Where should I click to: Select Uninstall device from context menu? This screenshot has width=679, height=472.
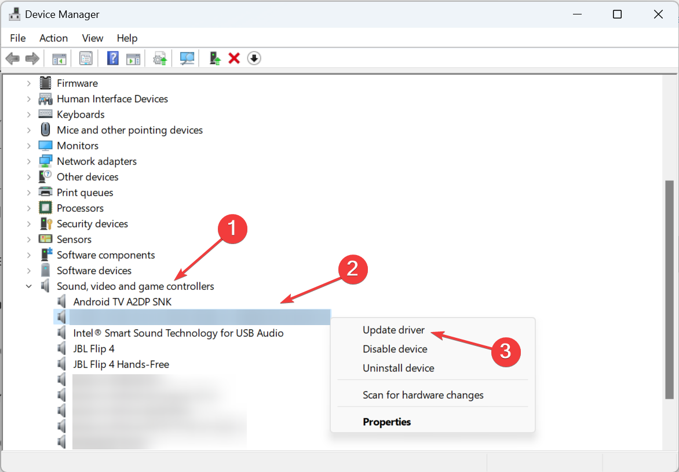click(399, 368)
